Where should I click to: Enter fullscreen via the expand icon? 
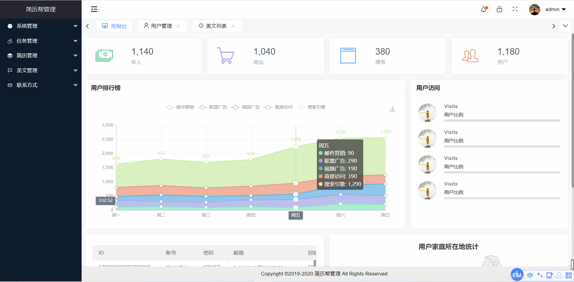point(515,9)
